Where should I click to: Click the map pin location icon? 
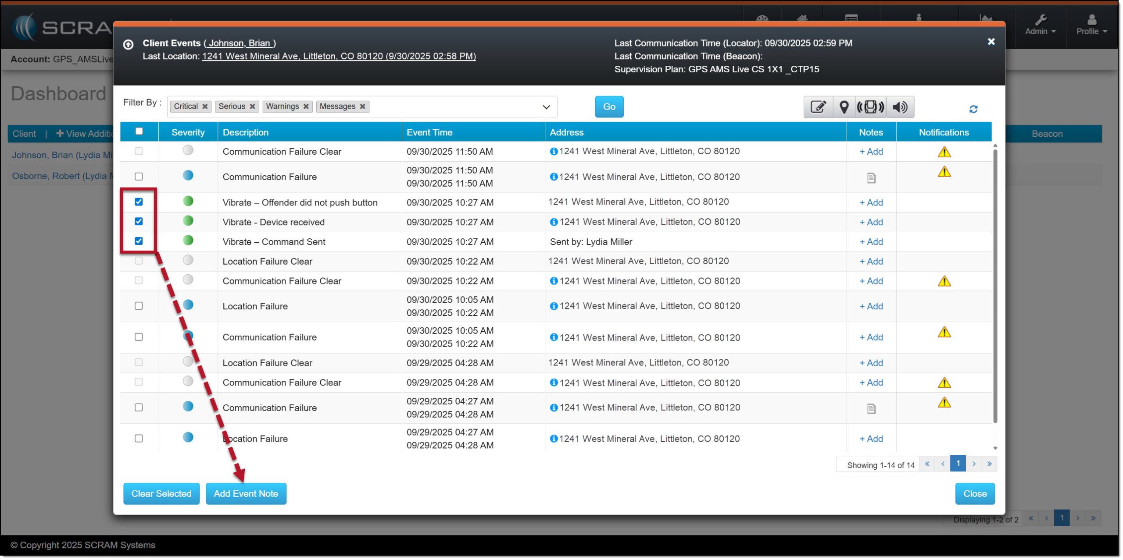[x=844, y=107]
